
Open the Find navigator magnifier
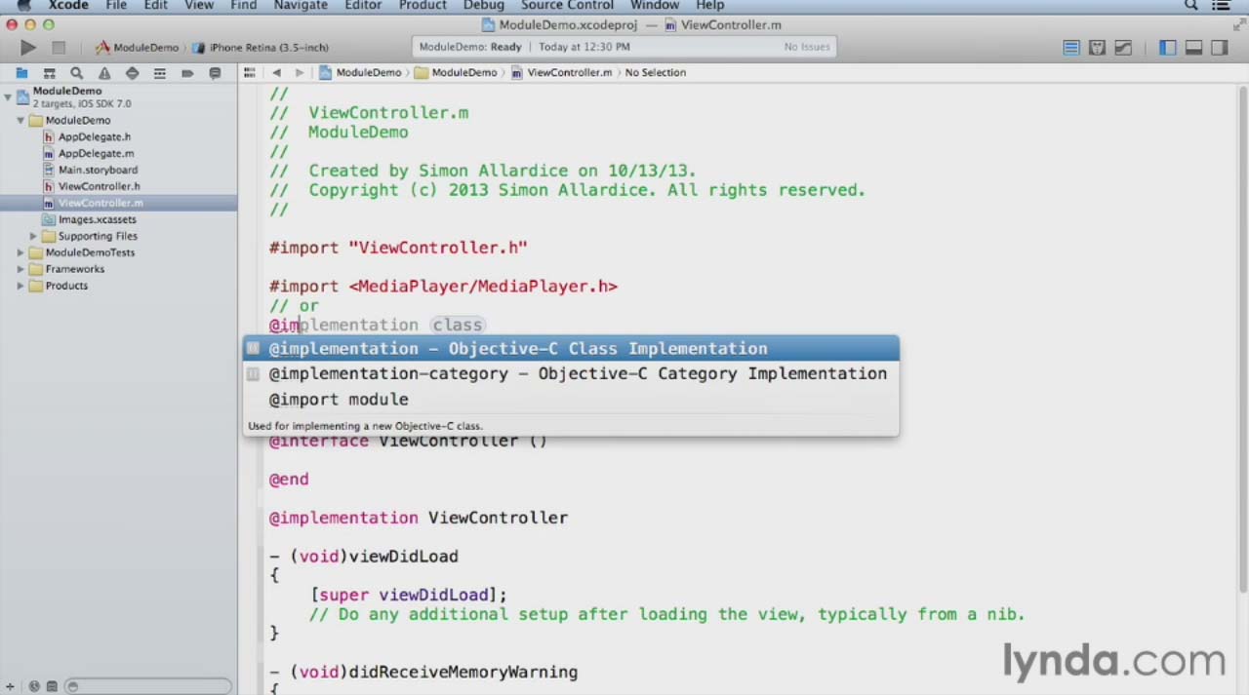pyautogui.click(x=76, y=73)
